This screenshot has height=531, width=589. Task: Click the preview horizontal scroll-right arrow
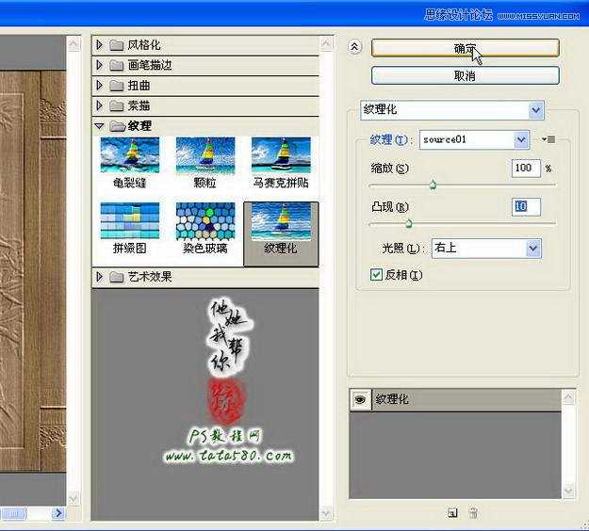coord(57,513)
